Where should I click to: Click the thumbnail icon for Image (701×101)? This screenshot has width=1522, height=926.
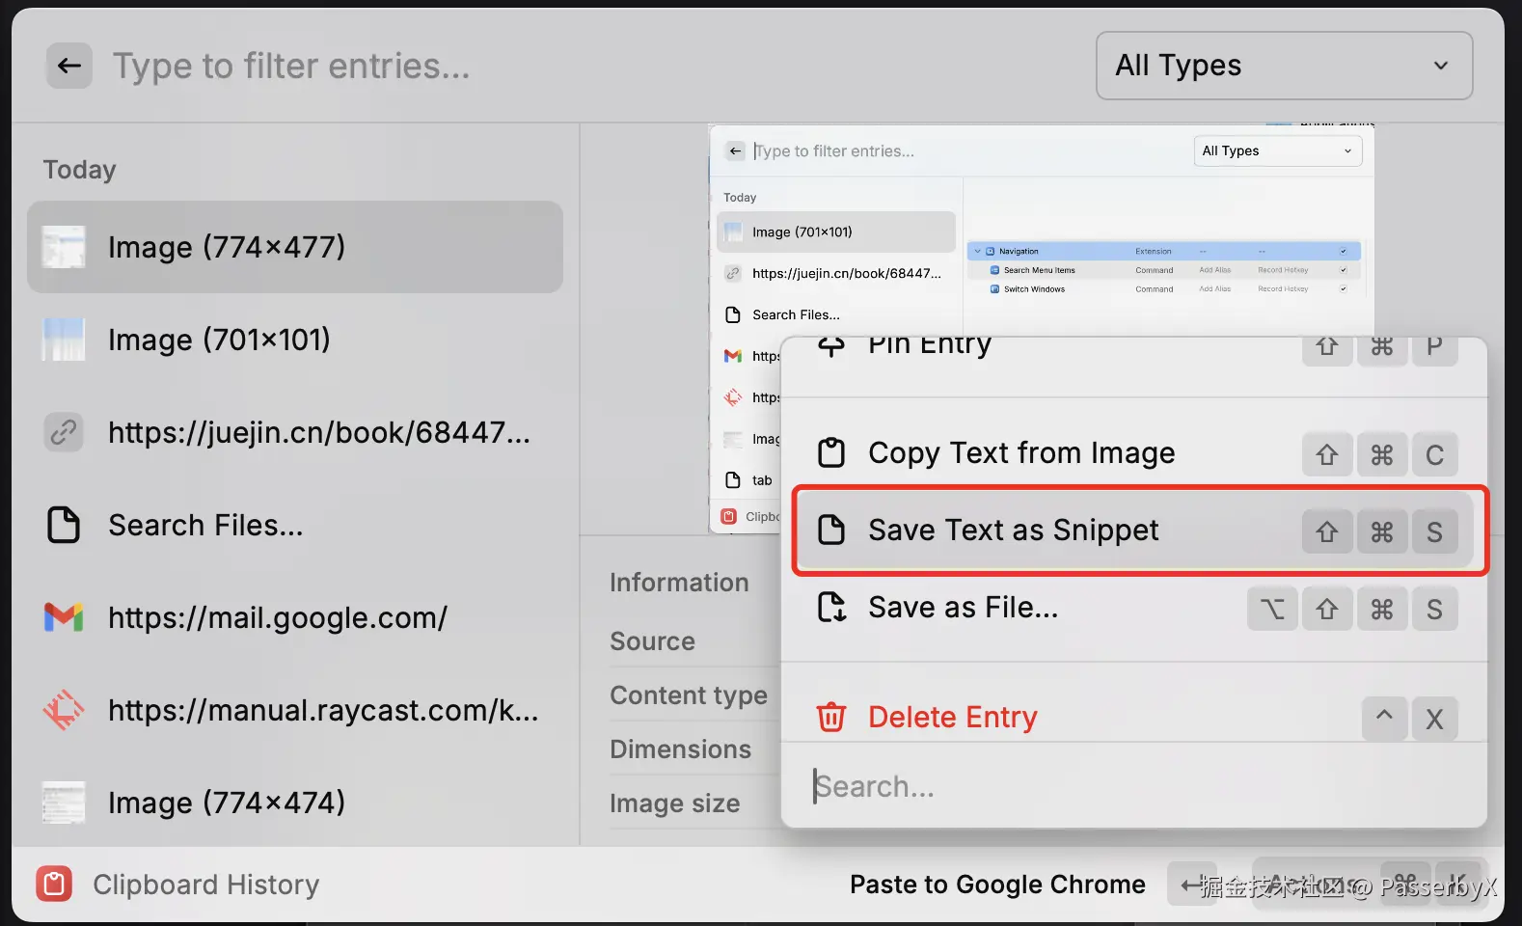[64, 340]
